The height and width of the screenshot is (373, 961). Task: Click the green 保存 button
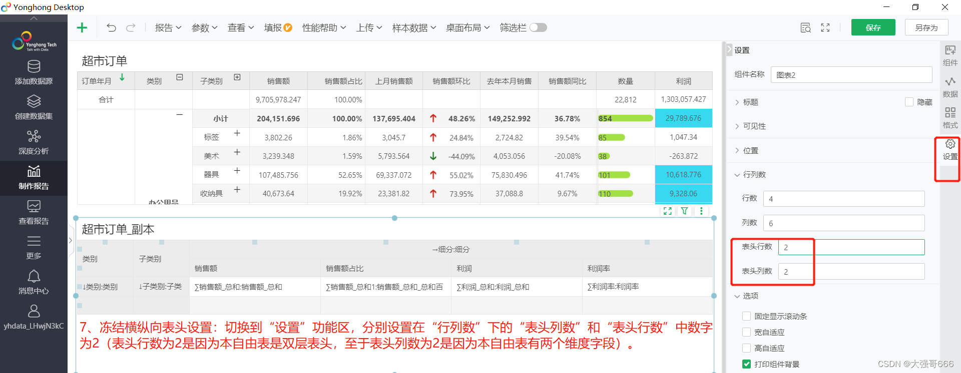(x=873, y=27)
